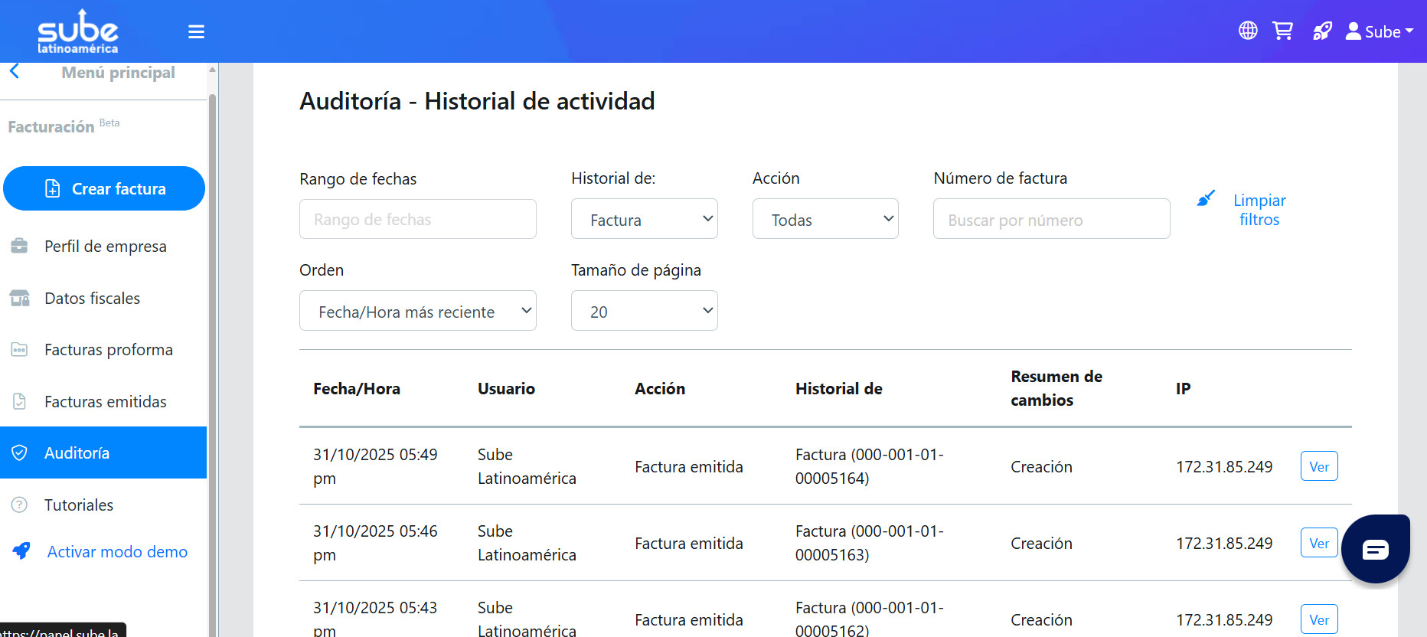This screenshot has width=1427, height=637.
Task: Open the shopping cart icon
Action: (x=1282, y=31)
